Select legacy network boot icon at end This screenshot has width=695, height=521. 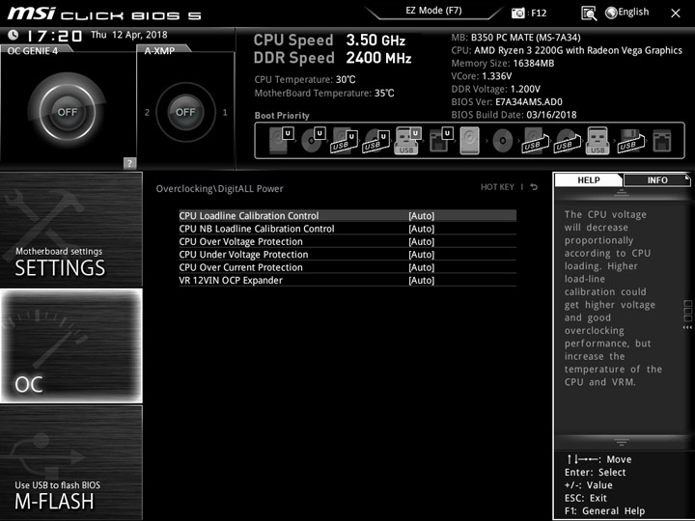(x=662, y=141)
